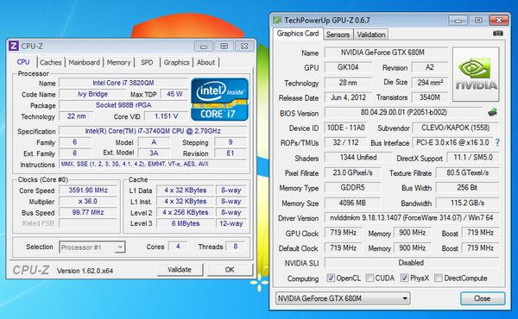Click the Bus Interface question mark icon
518x319 pixels.
tap(497, 142)
